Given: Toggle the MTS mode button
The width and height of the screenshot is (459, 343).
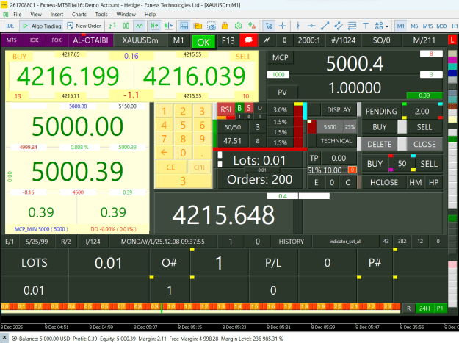Looking at the screenshot, I should click(12, 40).
